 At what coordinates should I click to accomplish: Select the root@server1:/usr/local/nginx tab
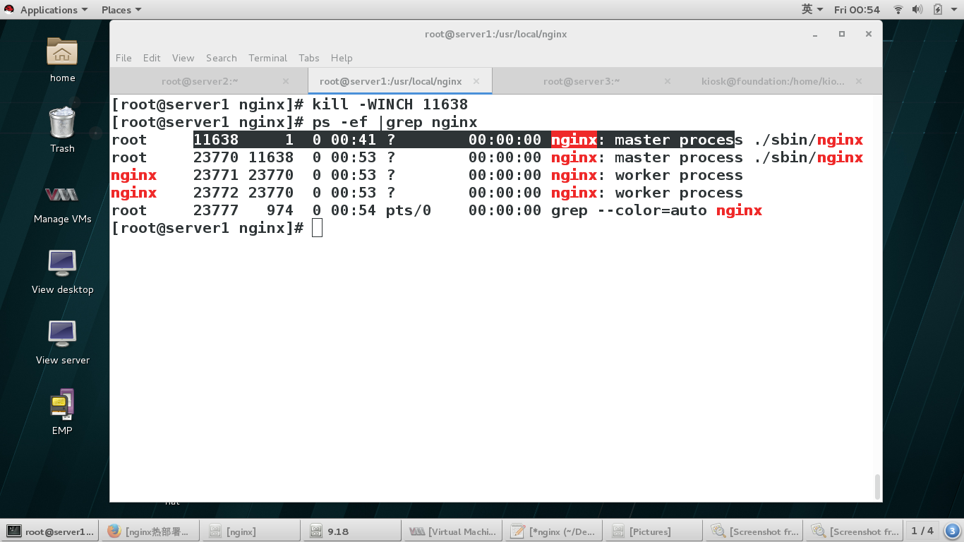399,81
